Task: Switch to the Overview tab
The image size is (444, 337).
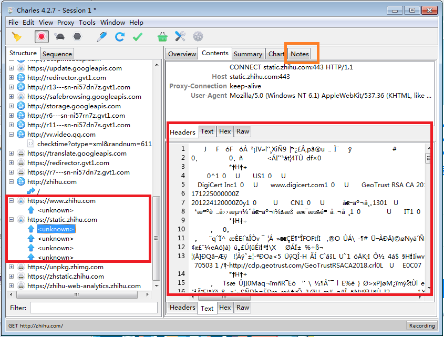Action: point(182,54)
